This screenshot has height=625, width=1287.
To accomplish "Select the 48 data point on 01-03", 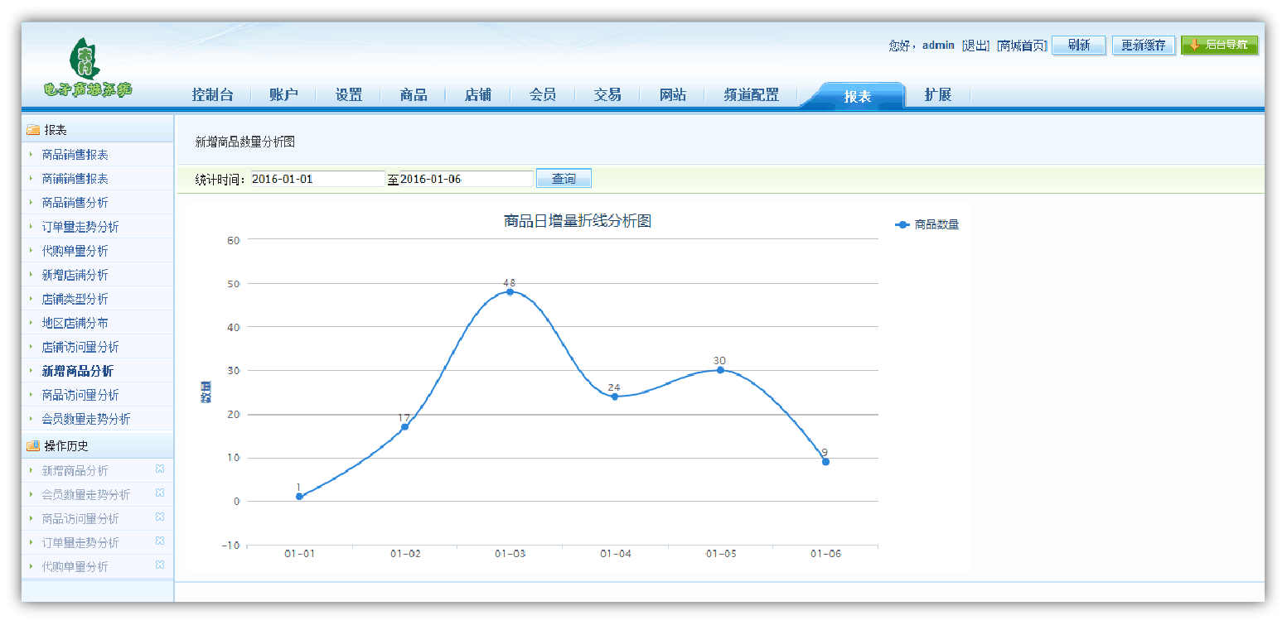I will 510,291.
